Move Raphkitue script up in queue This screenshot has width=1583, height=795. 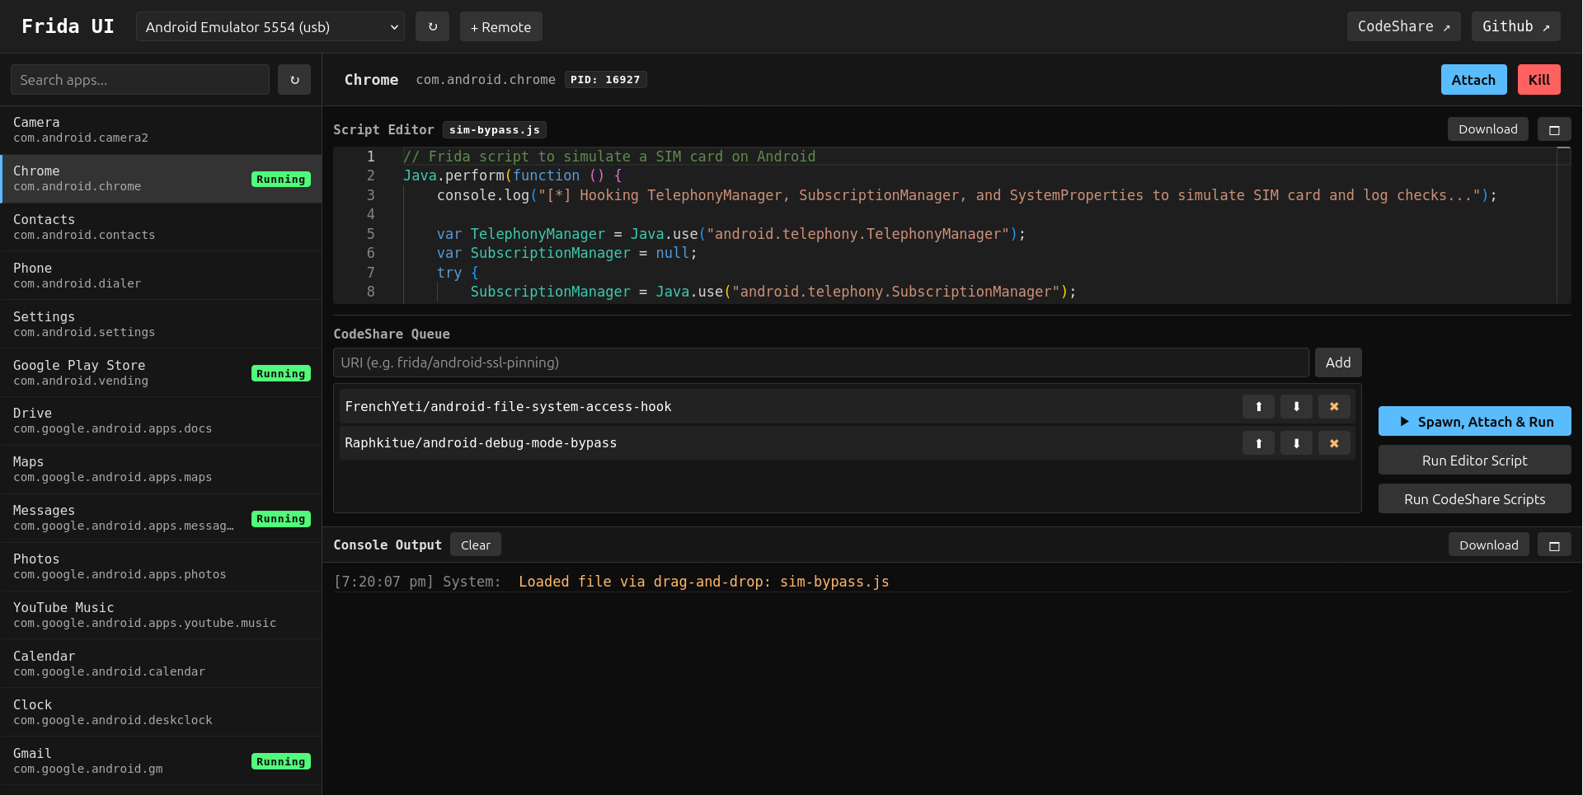[x=1258, y=443]
